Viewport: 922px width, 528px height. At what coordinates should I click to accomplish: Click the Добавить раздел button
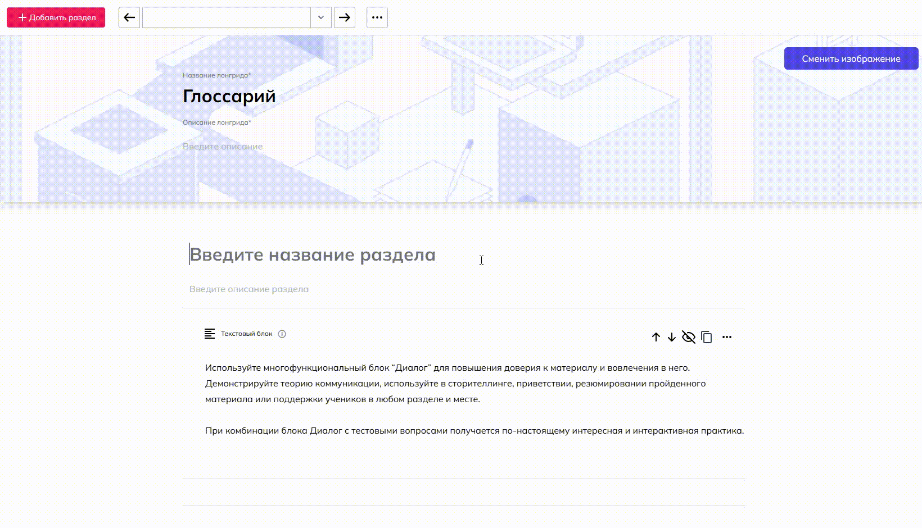(56, 17)
